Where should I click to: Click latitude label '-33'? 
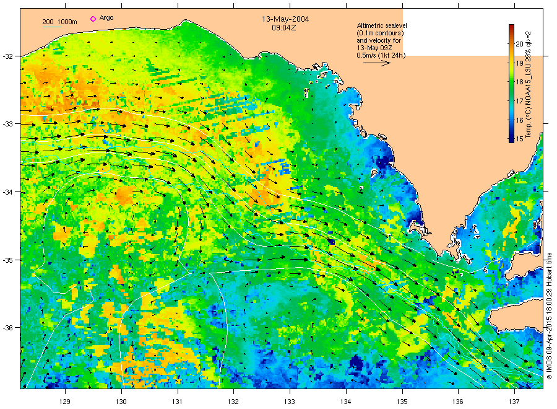7,124
